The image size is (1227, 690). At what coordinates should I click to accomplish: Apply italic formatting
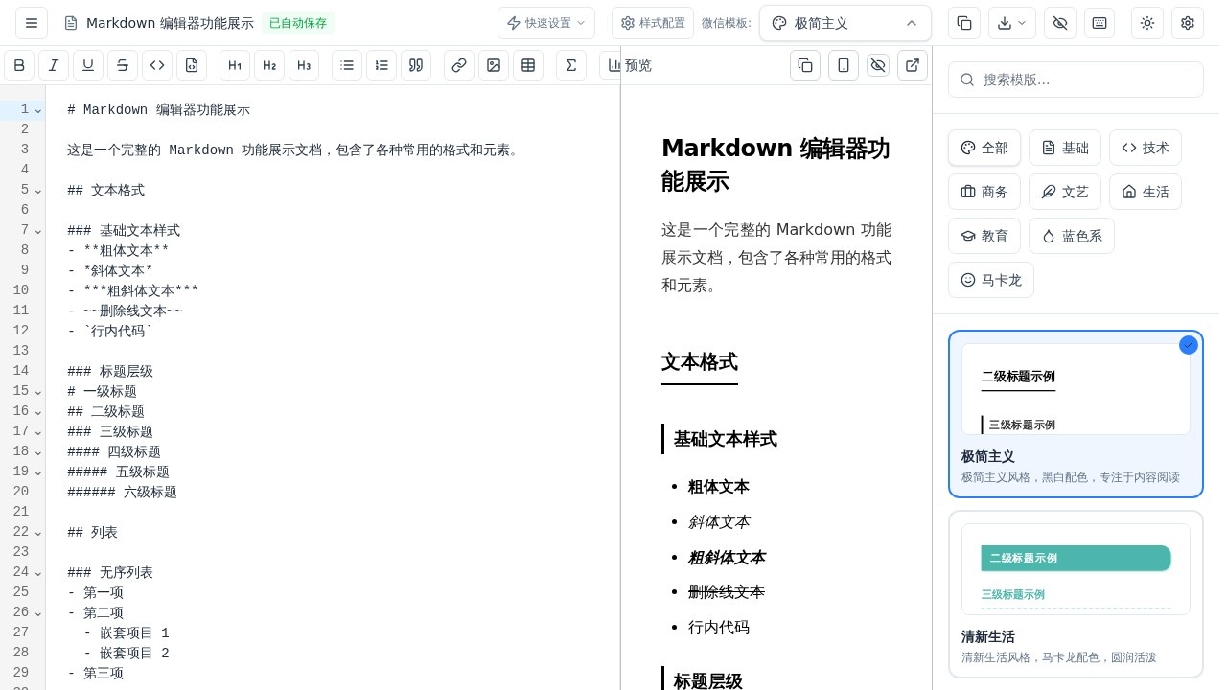pyautogui.click(x=54, y=65)
